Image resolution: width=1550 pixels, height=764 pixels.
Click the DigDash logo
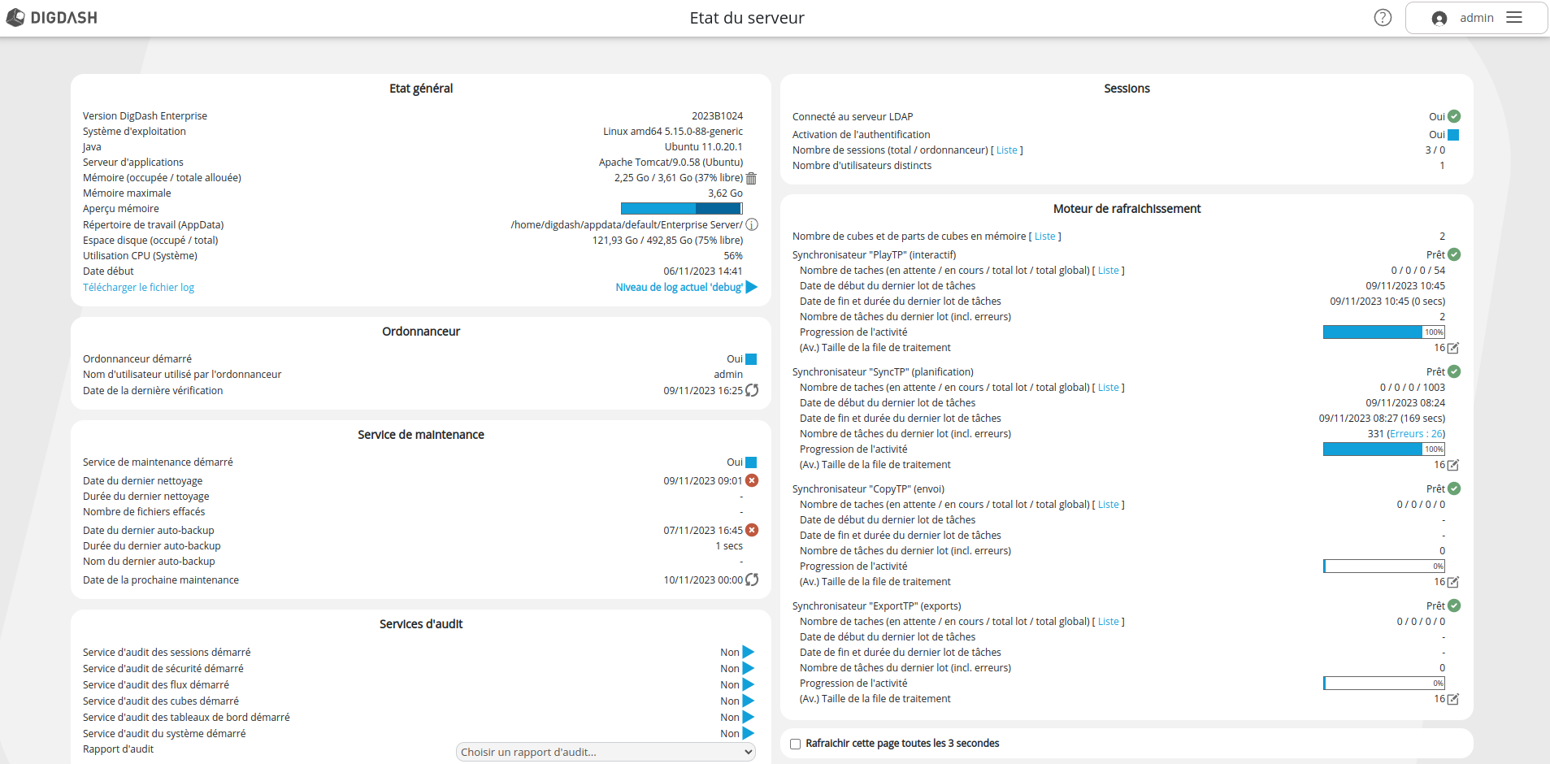(x=52, y=18)
